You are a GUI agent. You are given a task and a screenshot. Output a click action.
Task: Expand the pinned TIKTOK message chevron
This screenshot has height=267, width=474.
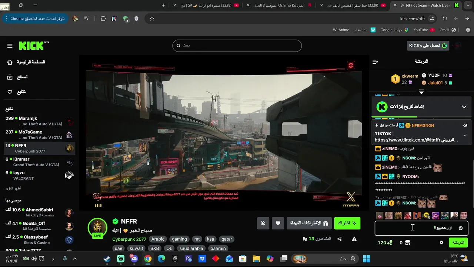pos(465,135)
